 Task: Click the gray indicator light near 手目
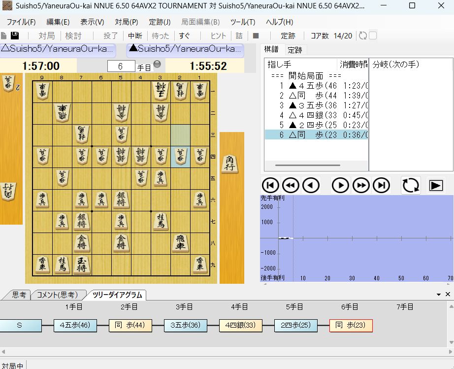coord(157,64)
